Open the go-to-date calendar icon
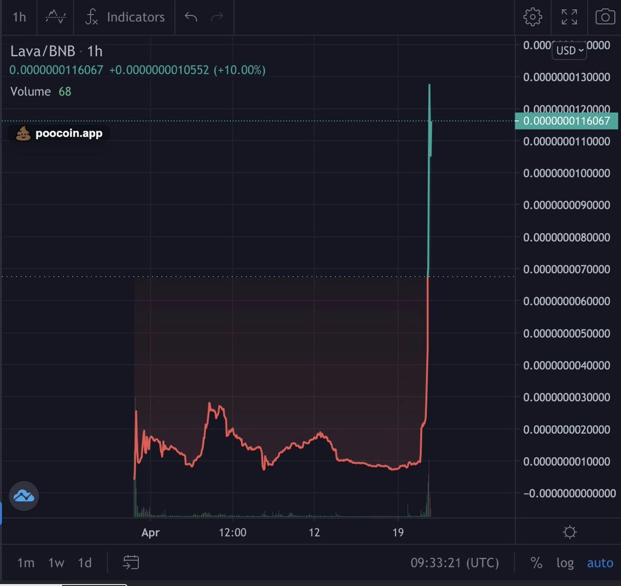 coord(131,563)
